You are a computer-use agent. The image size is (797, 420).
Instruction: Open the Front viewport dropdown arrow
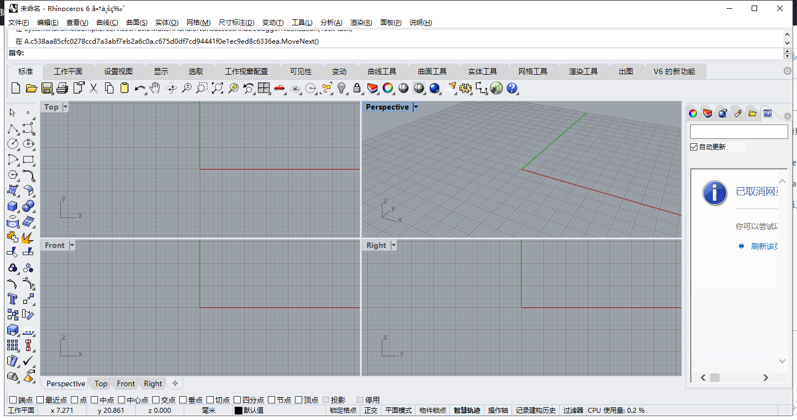(71, 245)
